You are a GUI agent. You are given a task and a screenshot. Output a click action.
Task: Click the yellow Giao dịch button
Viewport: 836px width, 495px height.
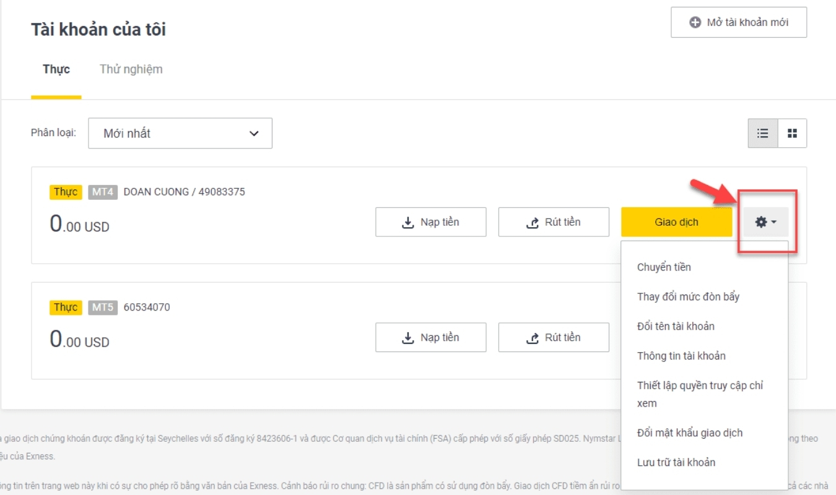coord(676,222)
